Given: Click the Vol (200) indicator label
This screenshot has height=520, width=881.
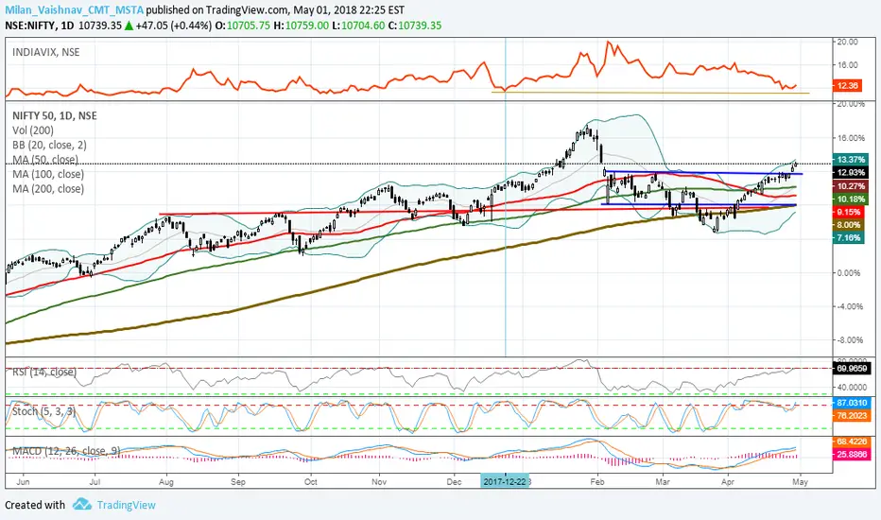Looking at the screenshot, I should click(33, 130).
